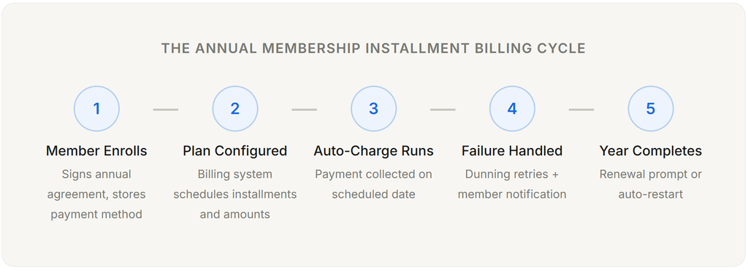This screenshot has width=748, height=270.
Task: Click the 'Dunning retries + member notification' text
Action: tap(512, 185)
